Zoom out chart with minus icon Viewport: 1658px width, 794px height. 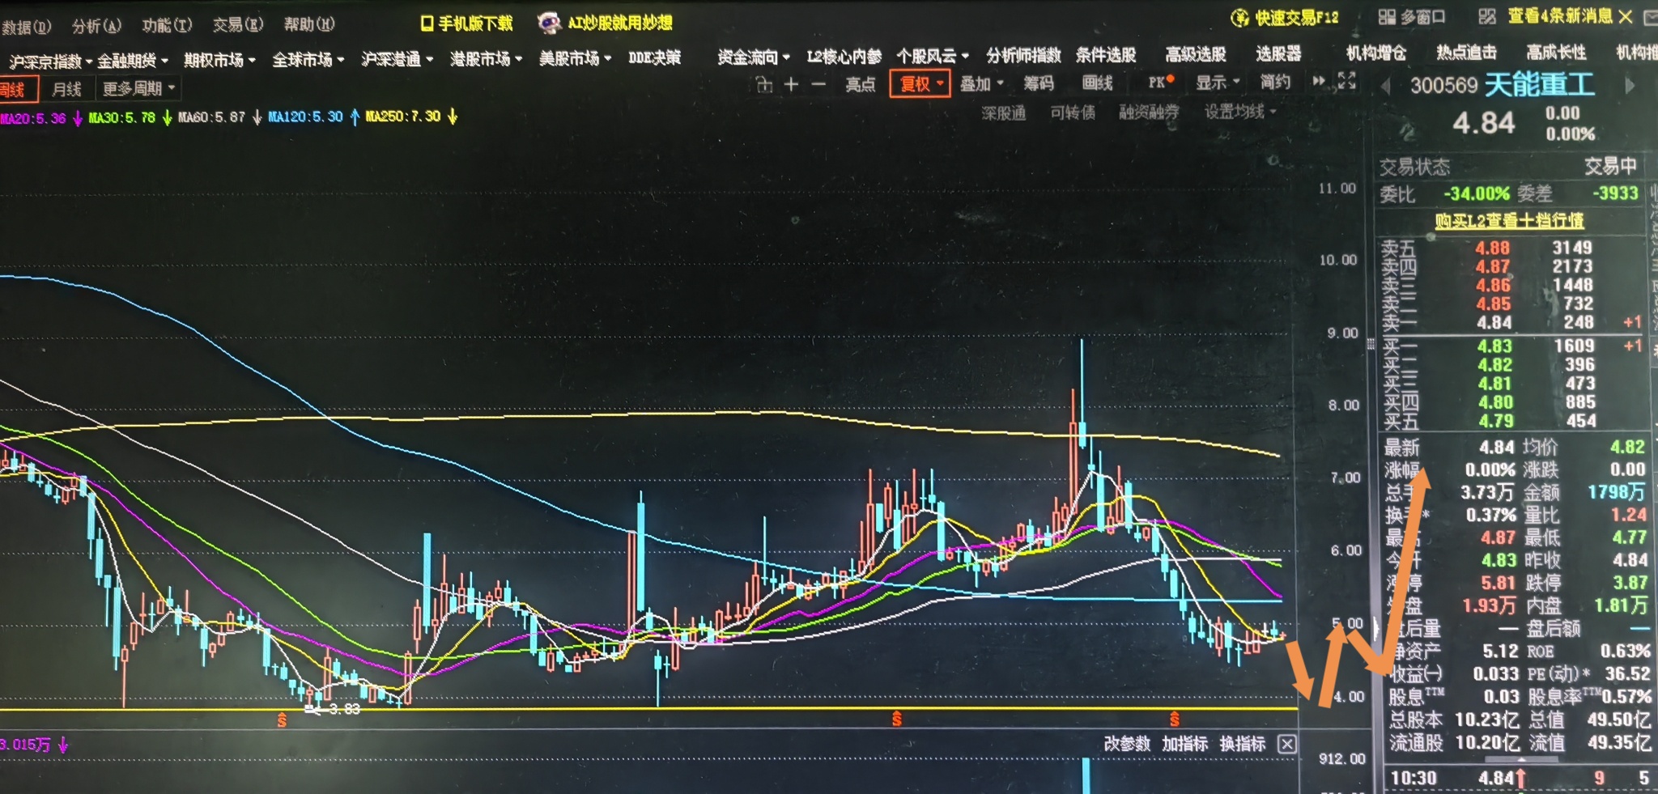pos(818,84)
